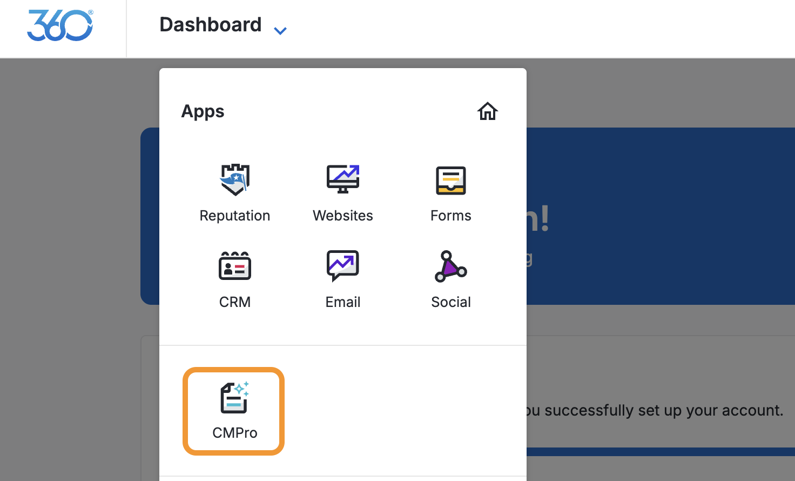Image resolution: width=795 pixels, height=481 pixels.
Task: Select the CRM text label
Action: (235, 302)
